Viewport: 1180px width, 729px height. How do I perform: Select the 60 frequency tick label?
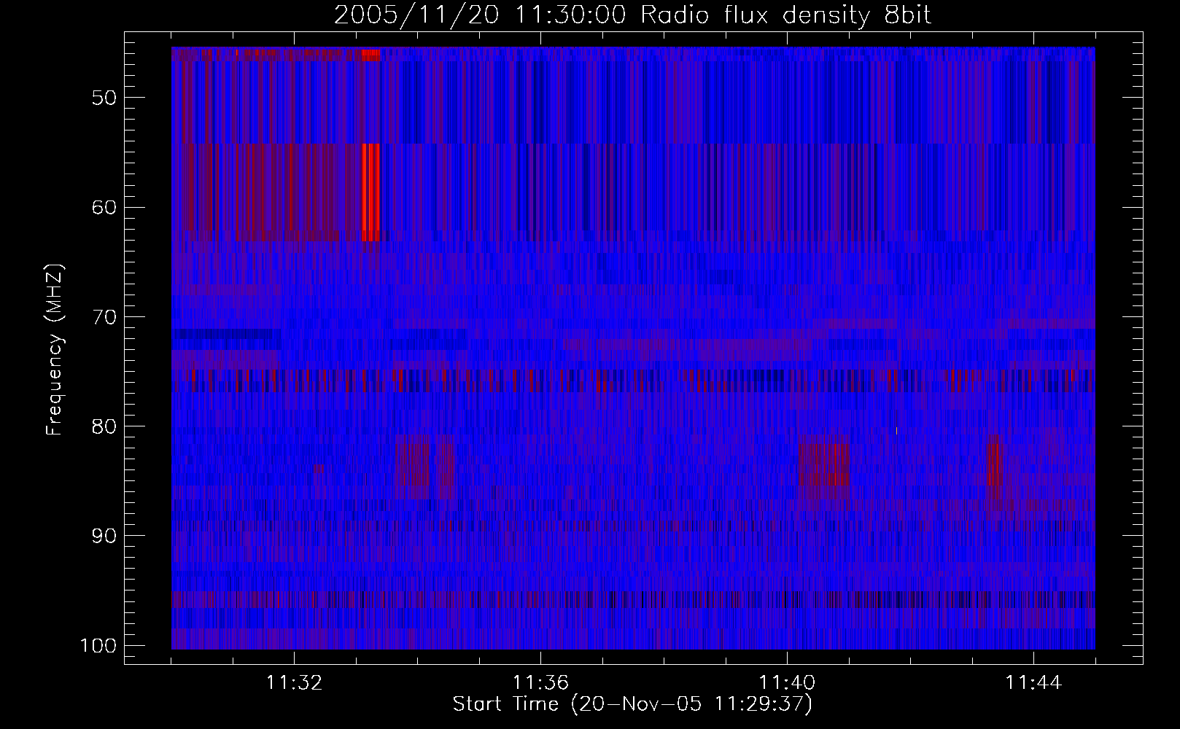coord(104,207)
